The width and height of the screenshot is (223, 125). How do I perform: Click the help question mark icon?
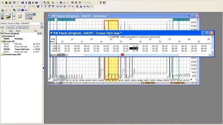[101, 2]
